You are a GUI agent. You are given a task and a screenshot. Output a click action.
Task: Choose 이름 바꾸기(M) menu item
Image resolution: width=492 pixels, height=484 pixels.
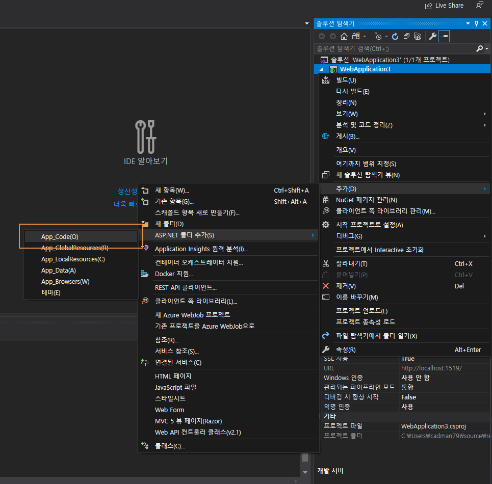pyautogui.click(x=404, y=298)
